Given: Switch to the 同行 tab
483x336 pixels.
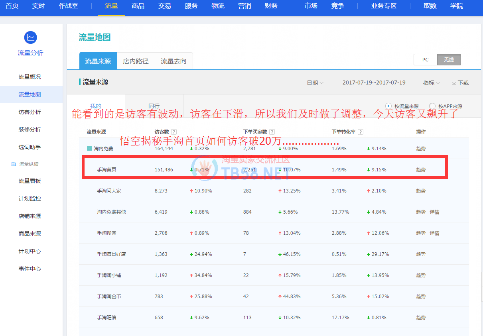Looking at the screenshot, I should coord(154,106).
